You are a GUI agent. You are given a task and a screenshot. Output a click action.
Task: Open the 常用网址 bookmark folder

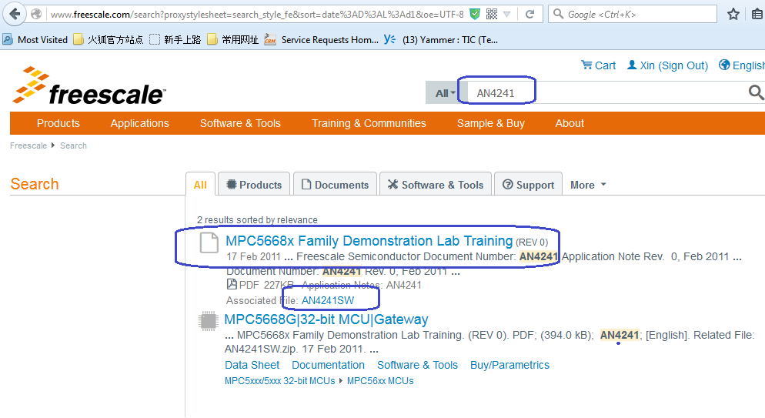pos(232,40)
